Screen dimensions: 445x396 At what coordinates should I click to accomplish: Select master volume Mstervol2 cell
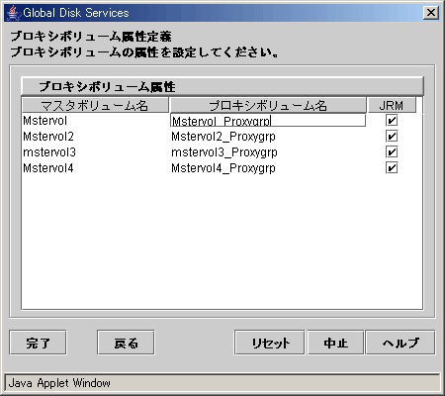[96, 136]
